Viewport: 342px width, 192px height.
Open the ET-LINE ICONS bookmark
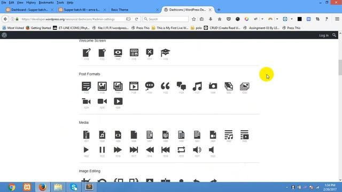[x=71, y=28]
